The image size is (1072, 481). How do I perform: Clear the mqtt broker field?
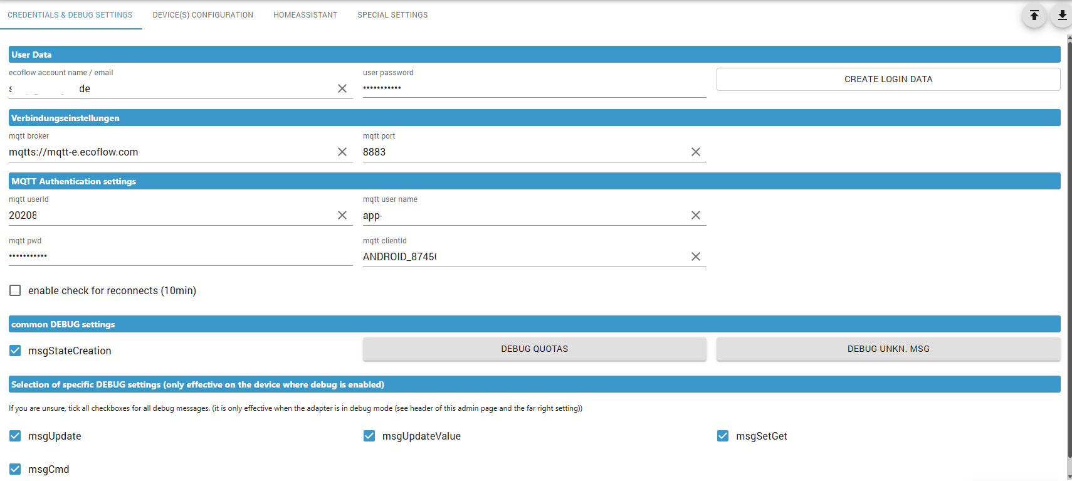(342, 152)
